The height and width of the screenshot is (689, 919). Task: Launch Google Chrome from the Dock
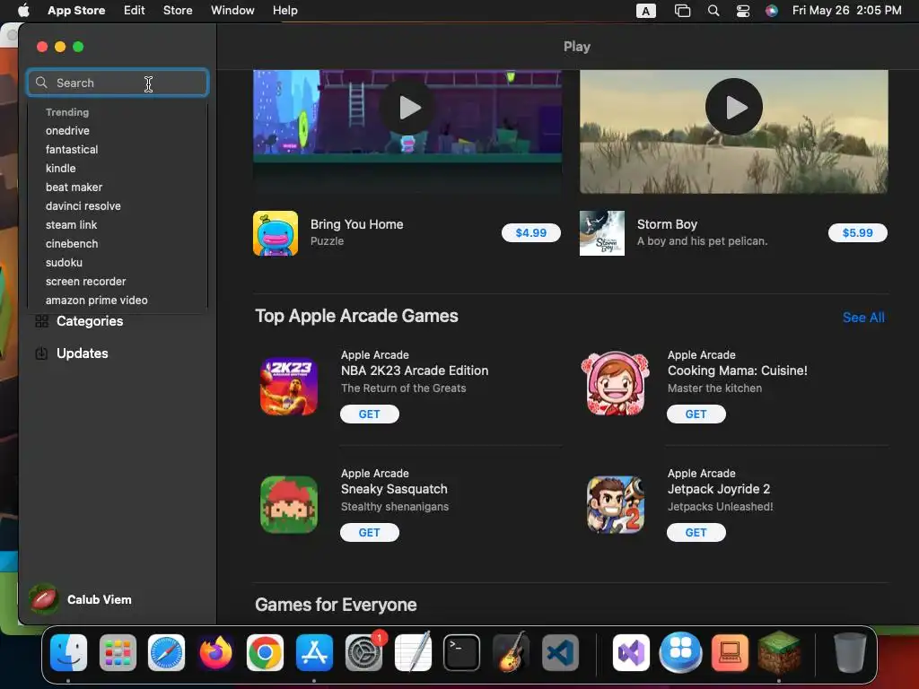pos(265,653)
